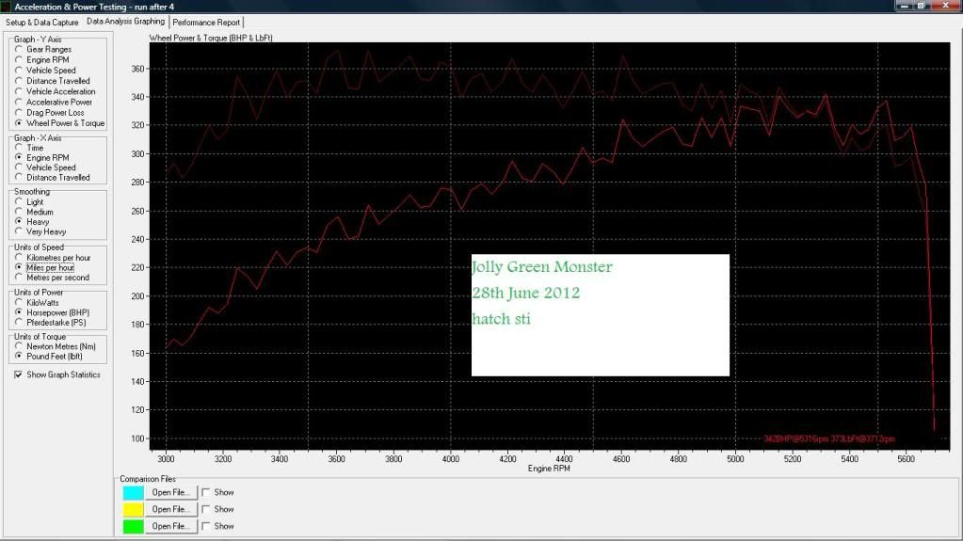Tick Show for the green comparison file
This screenshot has height=541, width=963.
click(206, 526)
